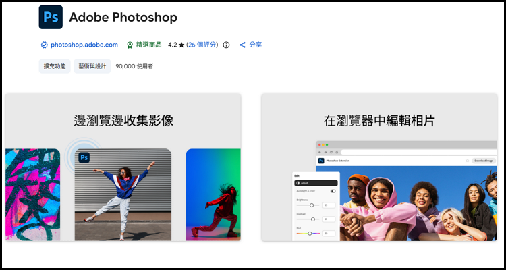Click the red dancer on gradient image
506x270 pixels.
[x=213, y=194]
